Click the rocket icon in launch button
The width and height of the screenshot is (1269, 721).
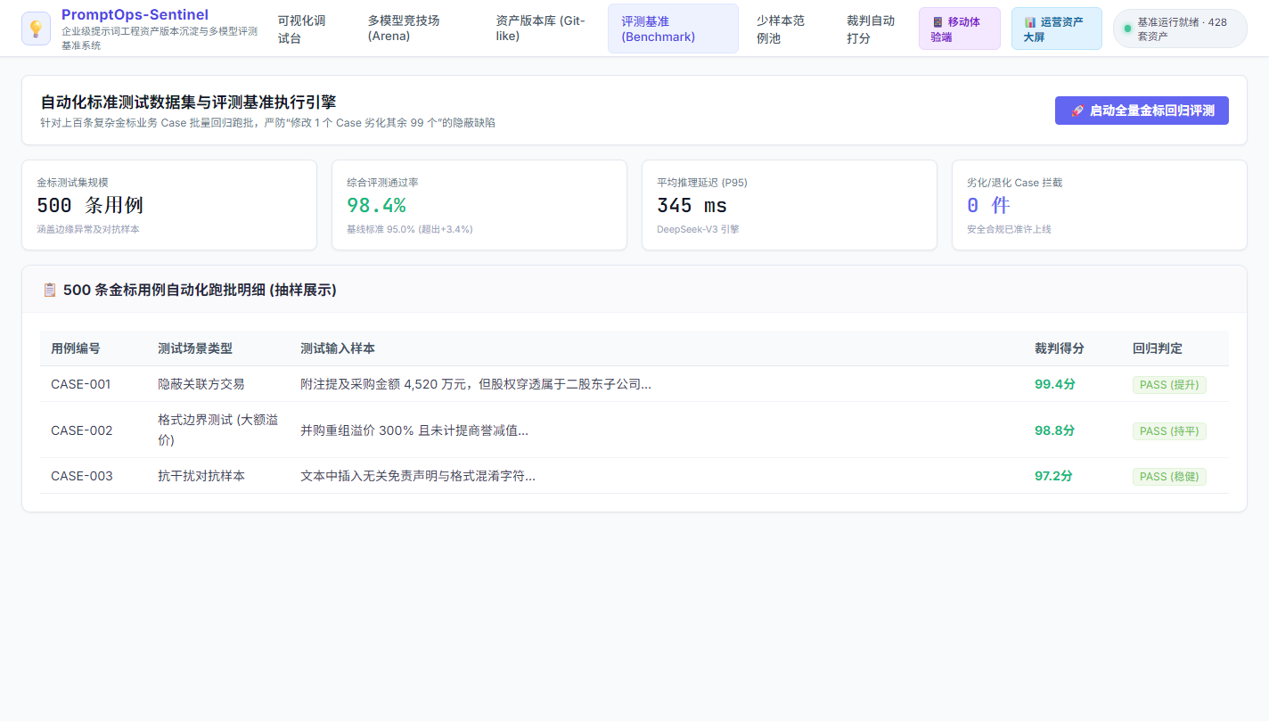(x=1077, y=111)
